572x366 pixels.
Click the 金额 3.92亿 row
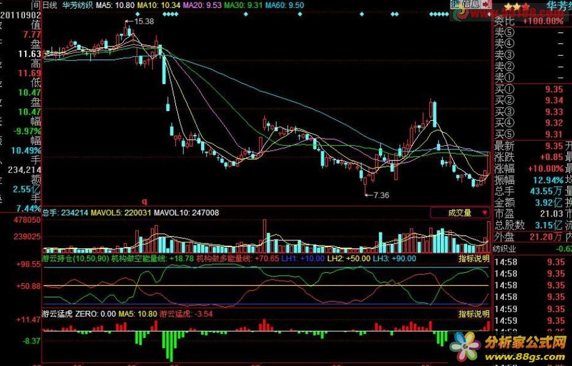pos(529,202)
